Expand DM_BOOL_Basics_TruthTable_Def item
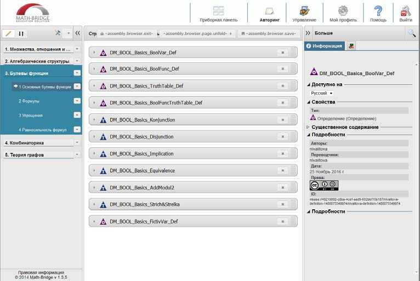The image size is (420, 281). tap(94, 86)
